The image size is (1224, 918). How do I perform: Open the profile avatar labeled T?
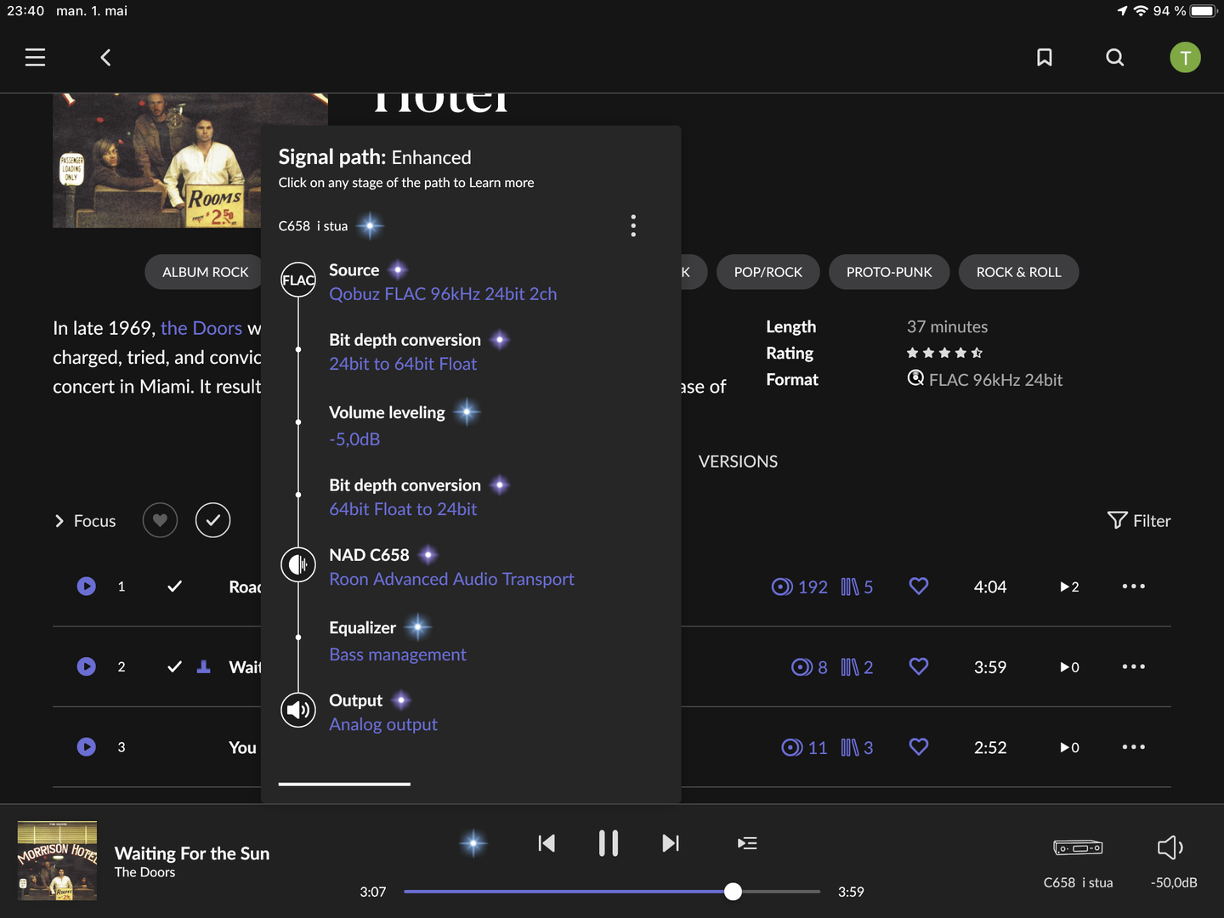[1185, 57]
